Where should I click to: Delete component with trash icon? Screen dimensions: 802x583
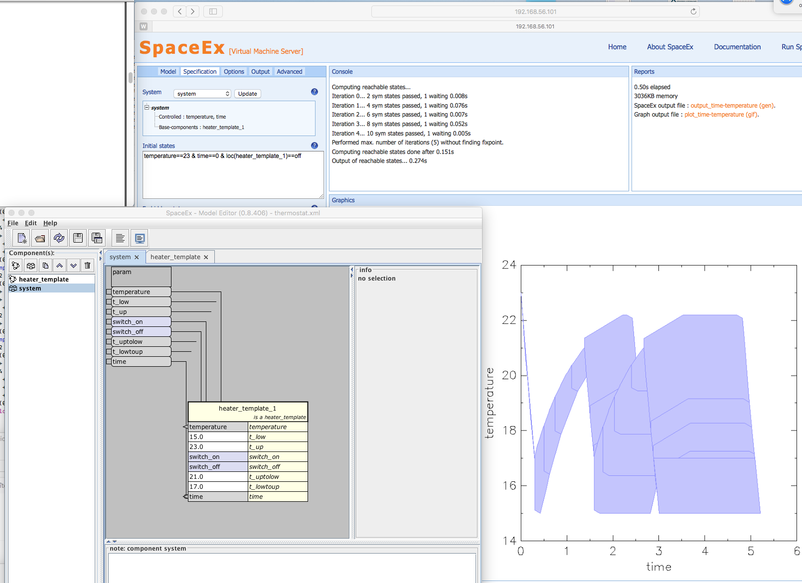click(88, 266)
